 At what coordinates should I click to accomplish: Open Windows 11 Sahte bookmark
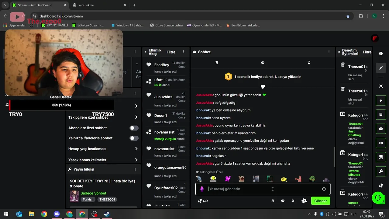(x=127, y=25)
